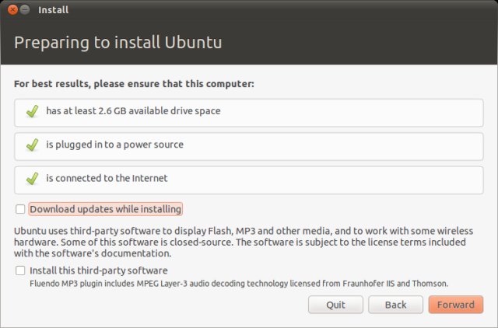Viewport: 498px width, 328px height.
Task: Go Back to previous installer step
Action: pyautogui.click(x=395, y=305)
